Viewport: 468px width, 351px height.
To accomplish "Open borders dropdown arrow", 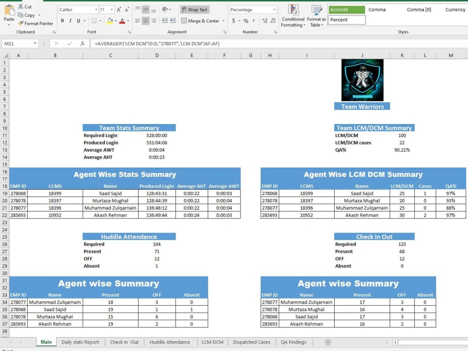I will pyautogui.click(x=100, y=21).
